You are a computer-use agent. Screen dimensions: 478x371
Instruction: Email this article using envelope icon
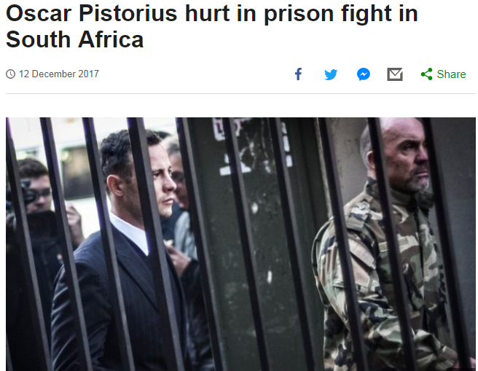click(x=395, y=74)
